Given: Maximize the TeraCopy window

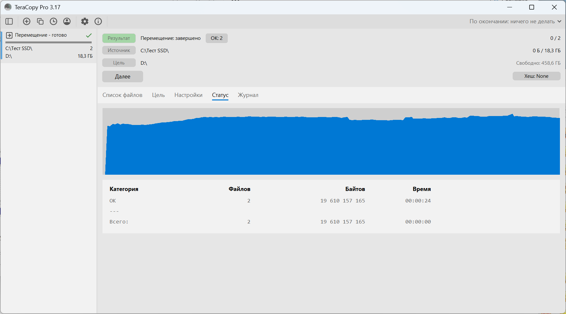Looking at the screenshot, I should [532, 7].
